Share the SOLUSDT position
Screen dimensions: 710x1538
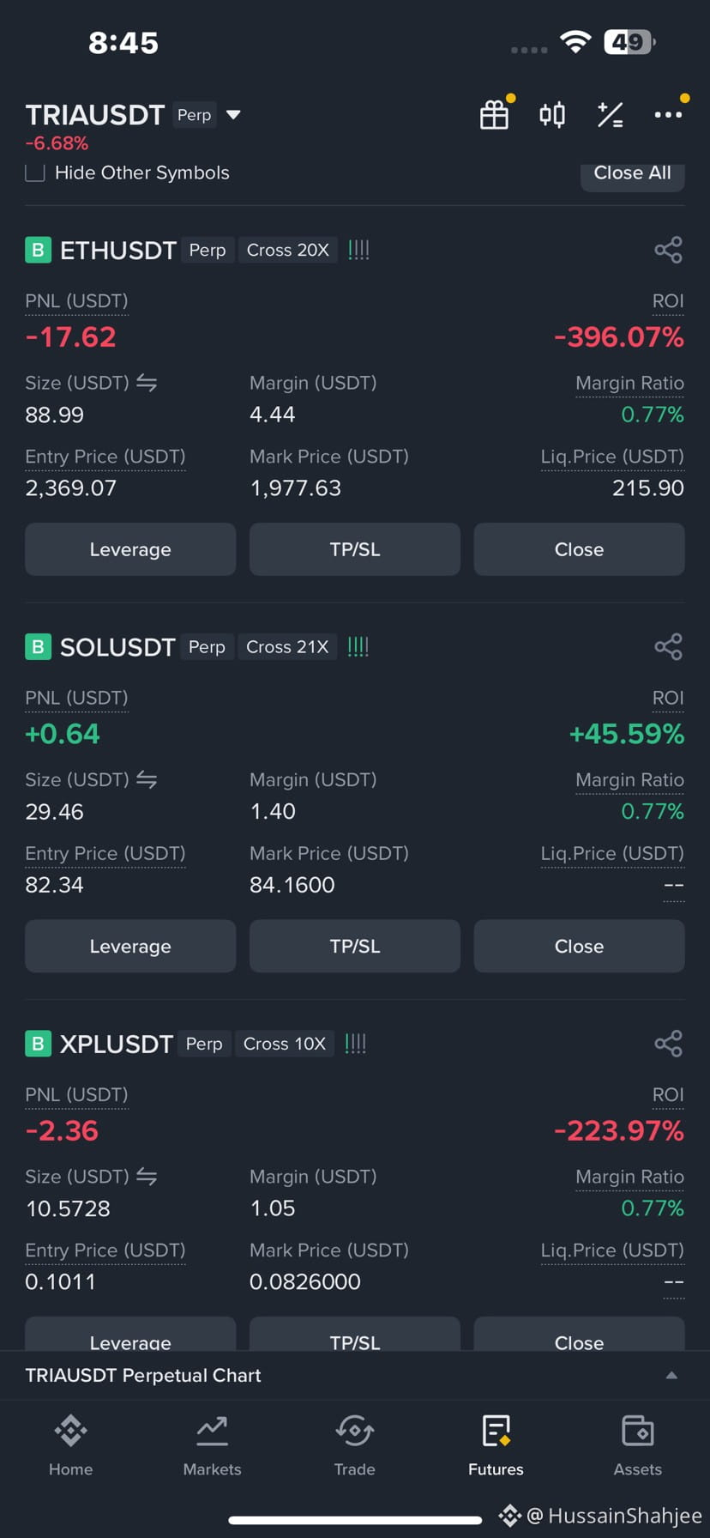coord(668,646)
